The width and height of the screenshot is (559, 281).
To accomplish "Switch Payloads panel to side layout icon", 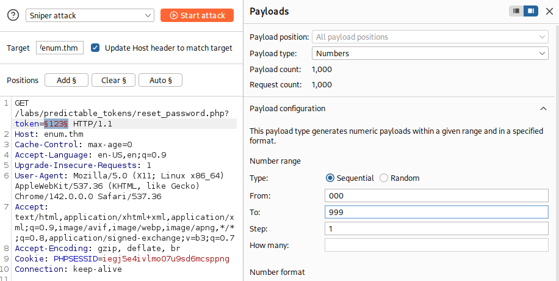I will (x=531, y=11).
